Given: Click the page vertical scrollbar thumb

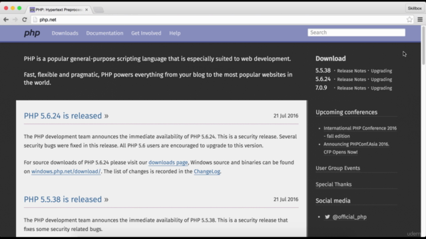Looking at the screenshot, I should point(423,45).
